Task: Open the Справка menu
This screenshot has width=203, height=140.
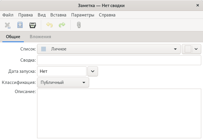Action: (x=107, y=15)
